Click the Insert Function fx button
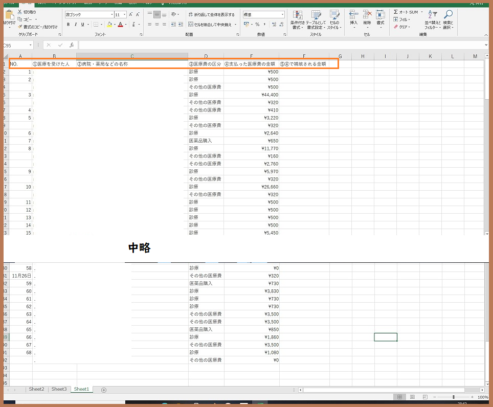Viewport: 493px width, 407px height. [72, 45]
